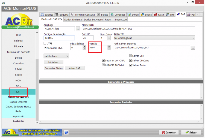Toggle Separar por MES checkbox
The height and width of the screenshot is (138, 205).
click(x=103, y=65)
